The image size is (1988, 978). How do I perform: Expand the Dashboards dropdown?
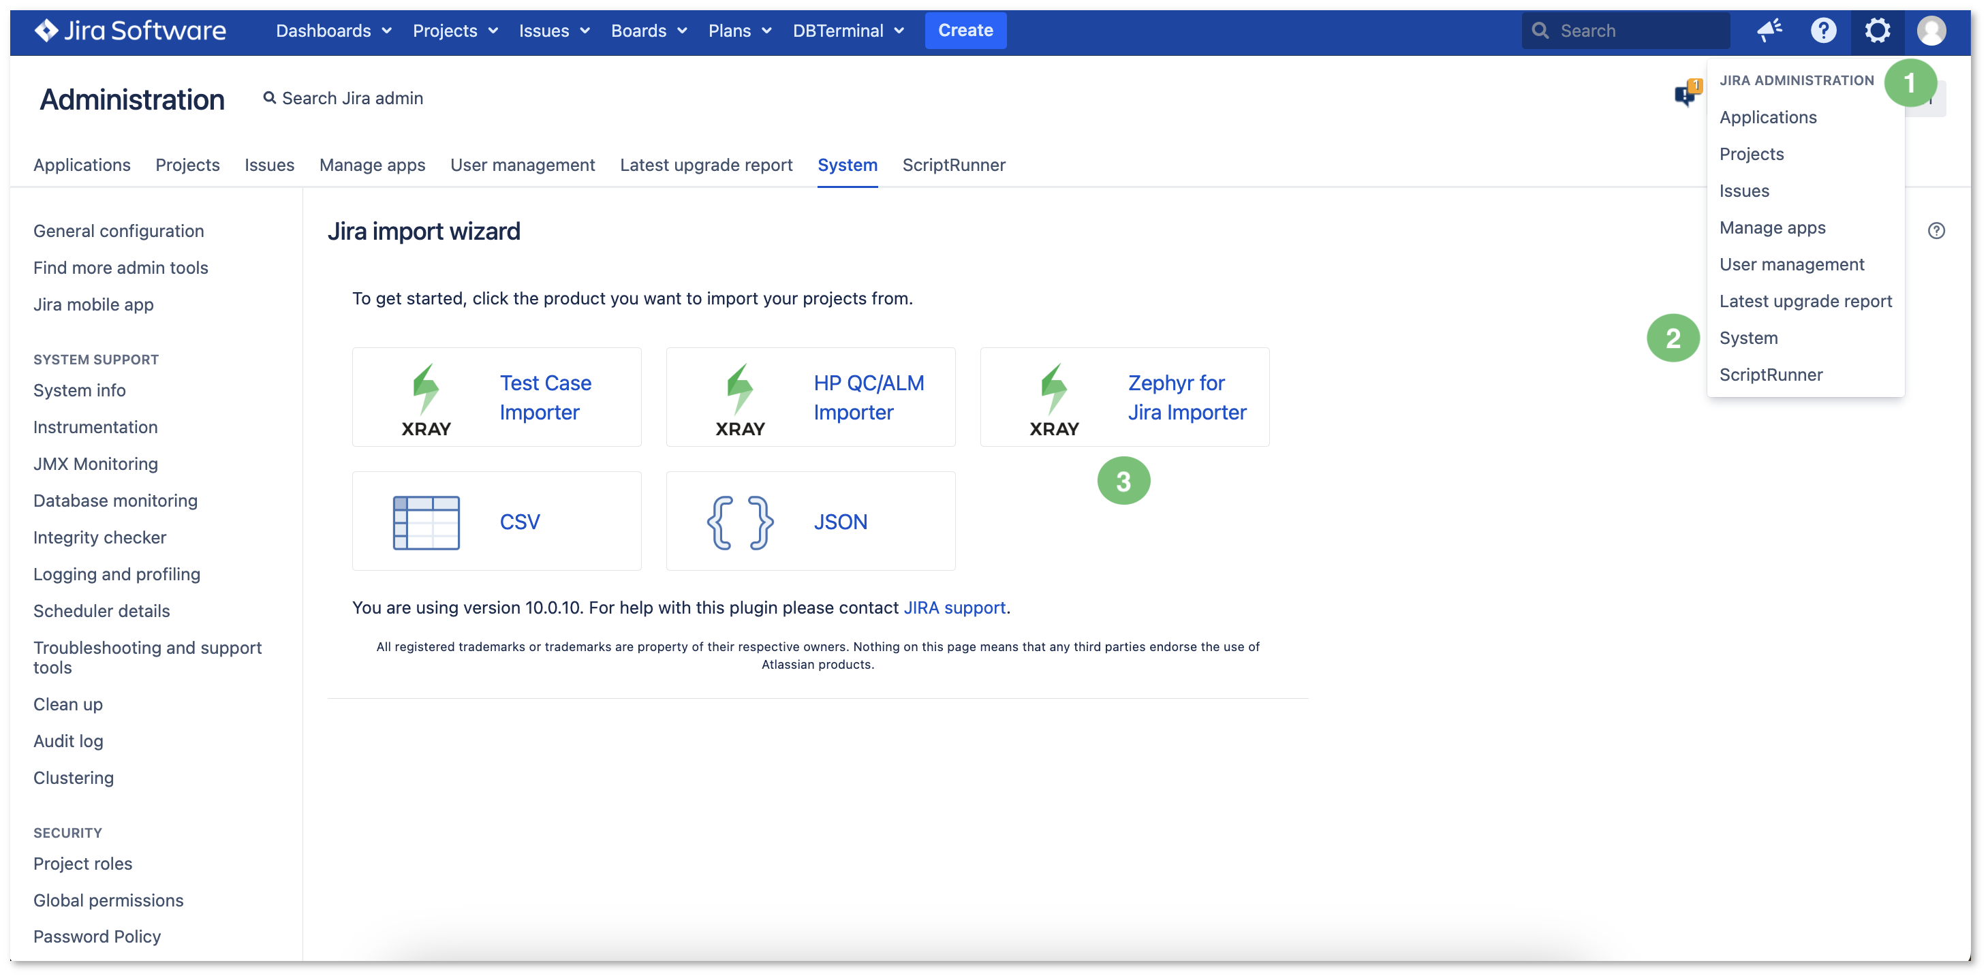point(334,31)
